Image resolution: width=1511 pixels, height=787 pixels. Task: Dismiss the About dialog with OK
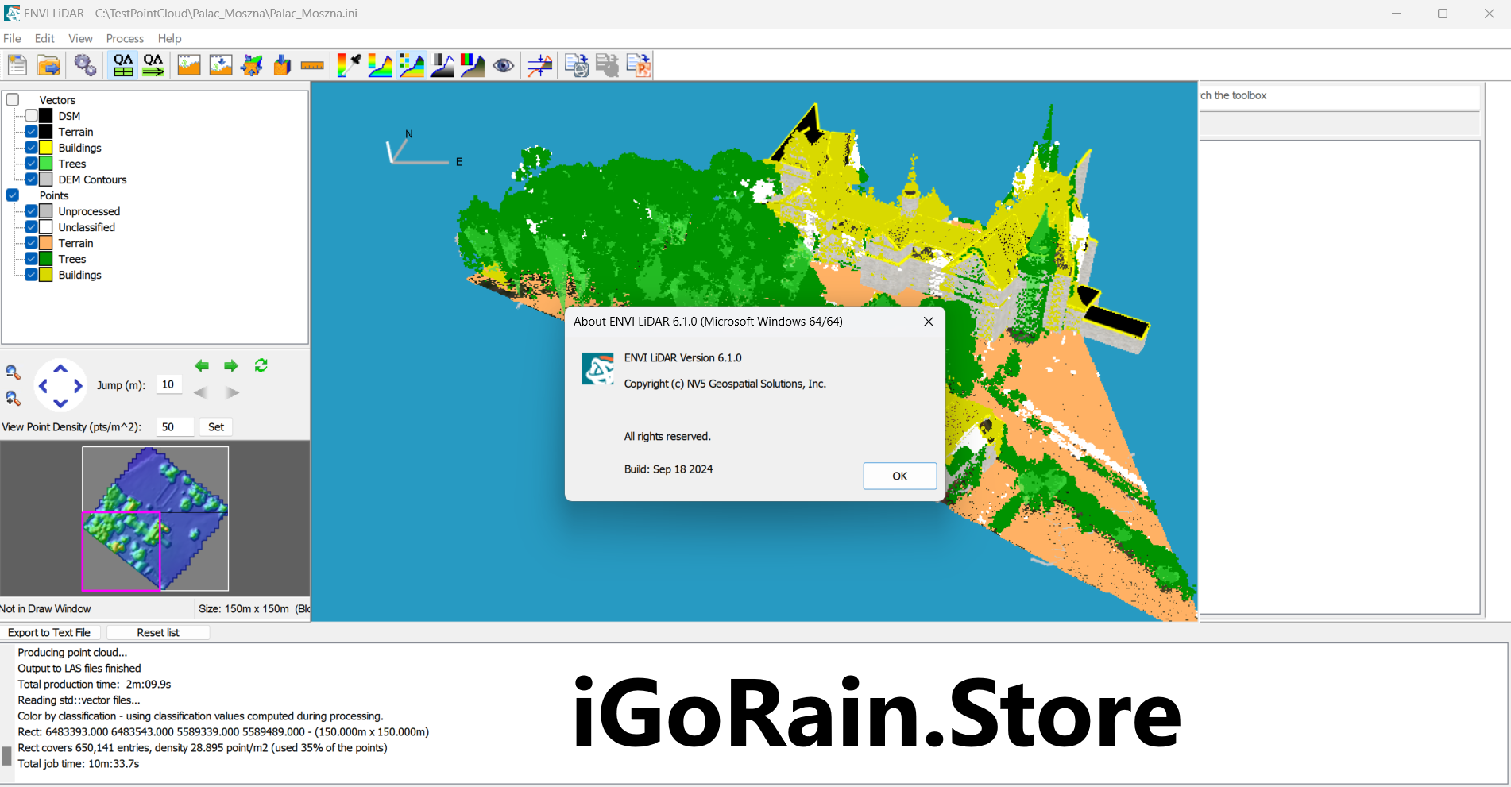(899, 476)
